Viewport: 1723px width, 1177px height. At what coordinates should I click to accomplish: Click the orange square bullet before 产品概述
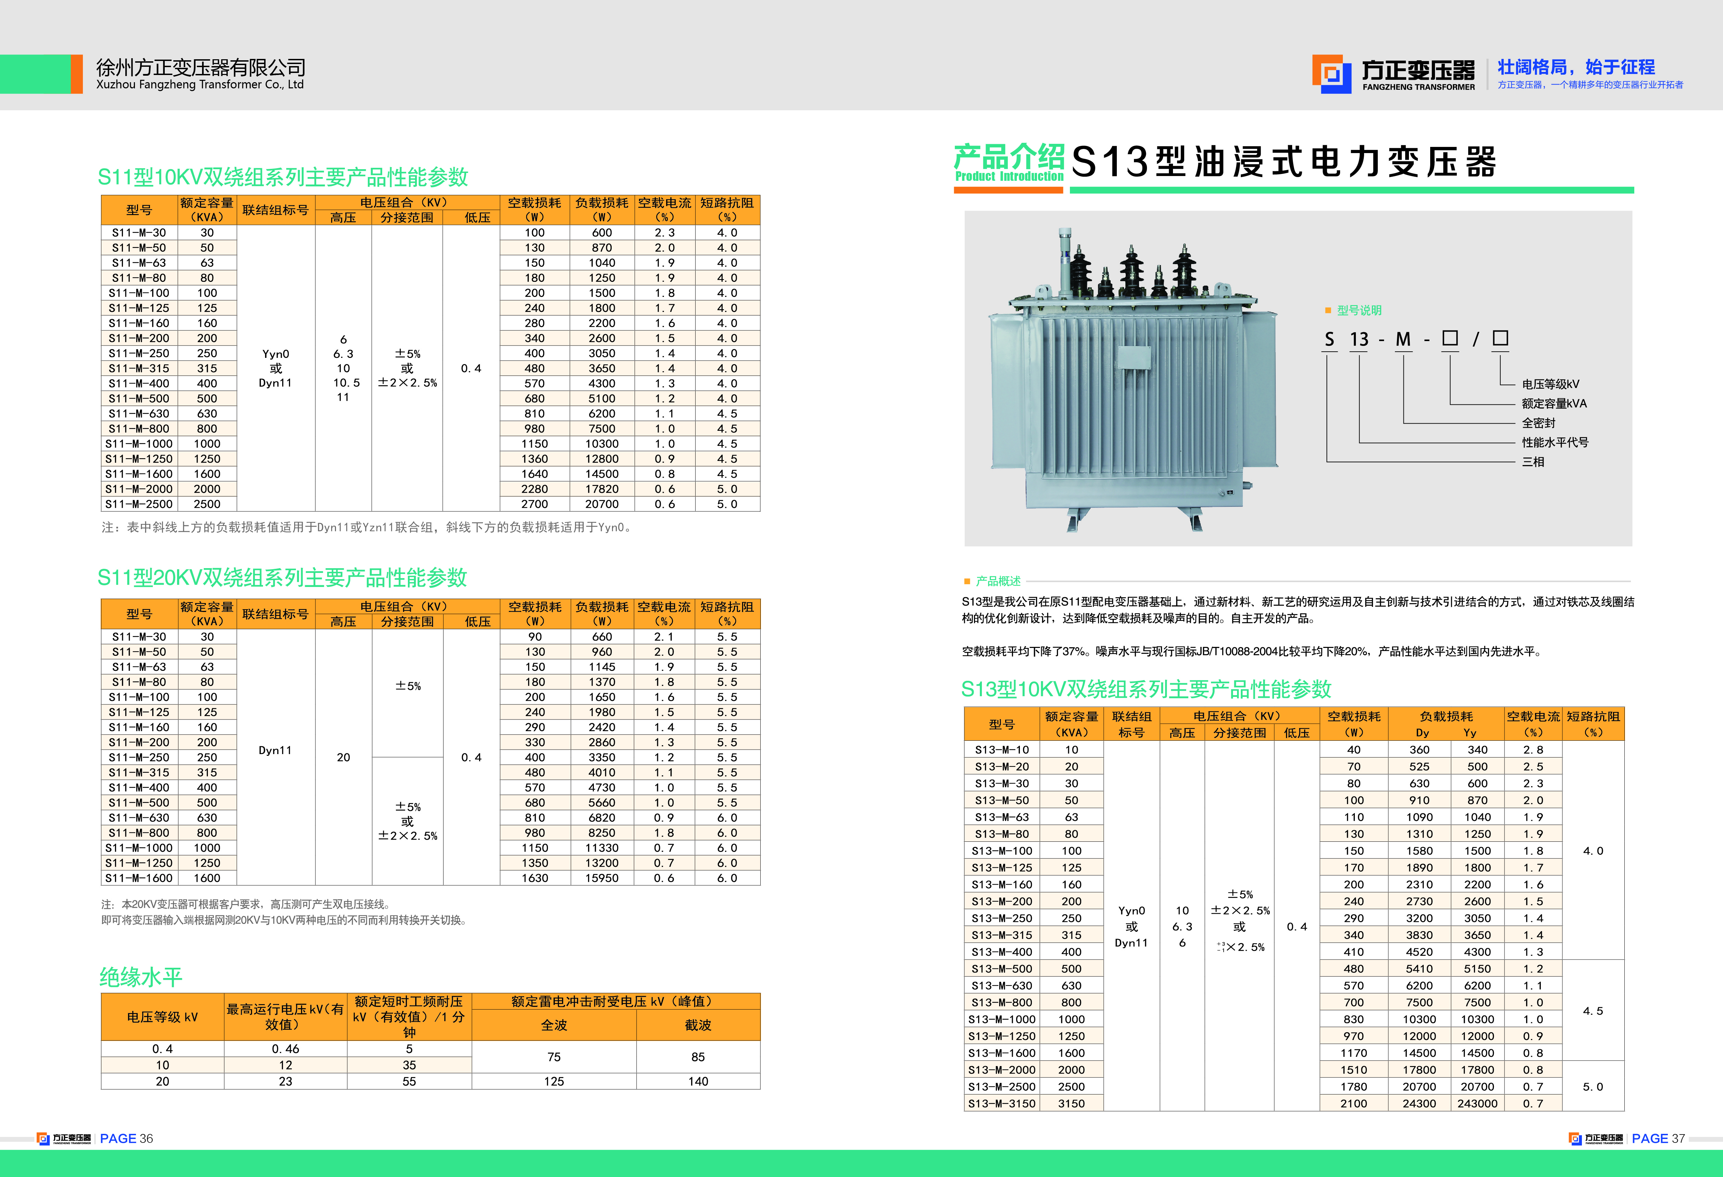point(967,581)
